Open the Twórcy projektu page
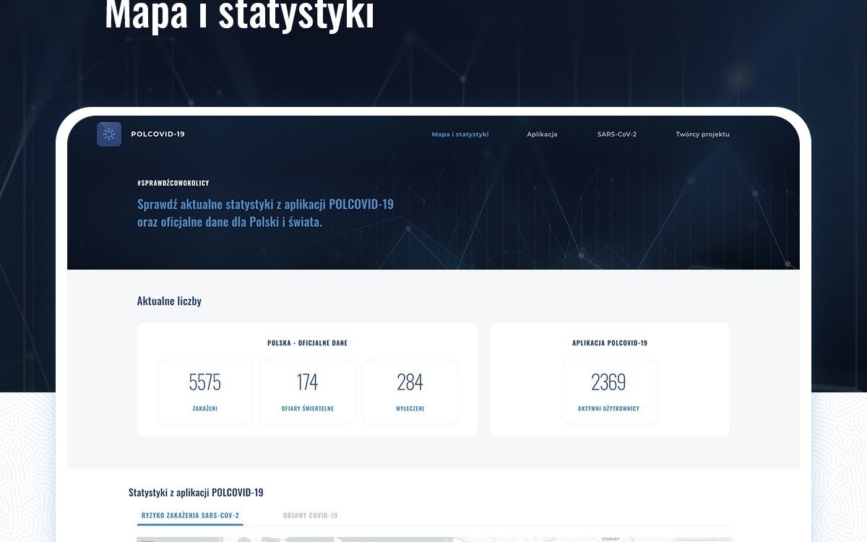This screenshot has width=867, height=542. (702, 134)
